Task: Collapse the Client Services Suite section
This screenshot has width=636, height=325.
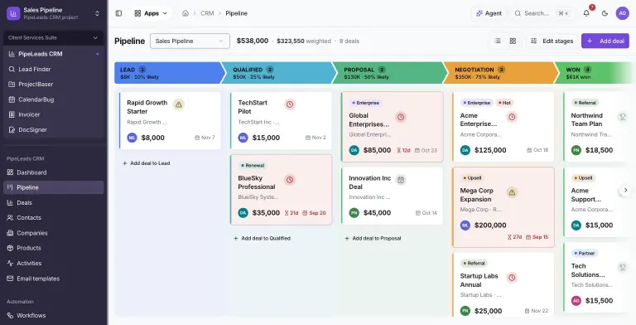Action: [54, 38]
